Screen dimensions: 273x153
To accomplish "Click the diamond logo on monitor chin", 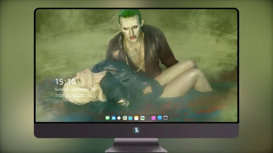I will [x=136, y=131].
